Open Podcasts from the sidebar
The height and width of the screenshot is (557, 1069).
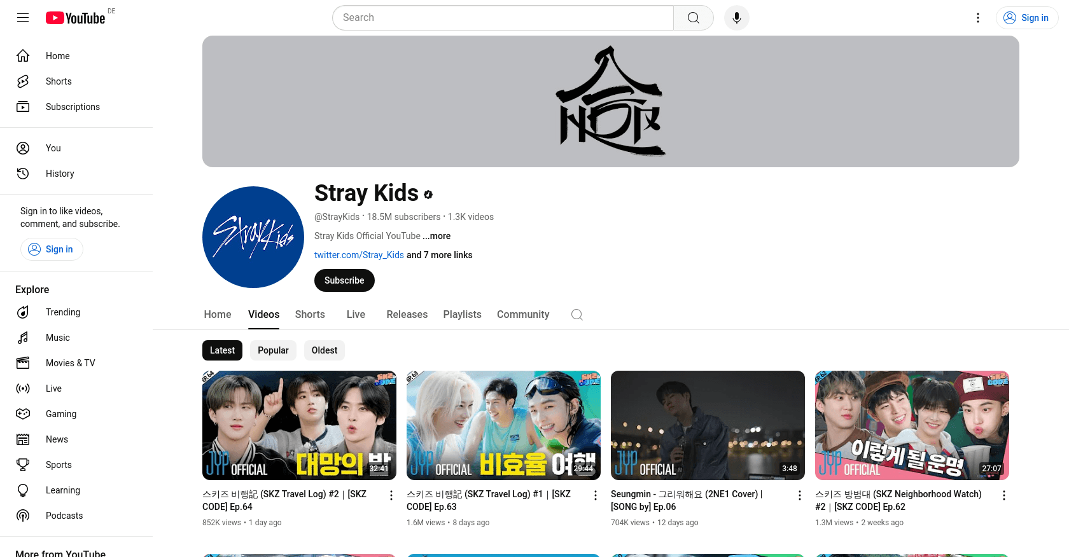click(64, 516)
